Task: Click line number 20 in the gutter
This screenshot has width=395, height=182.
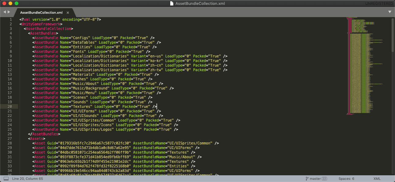Action: [x=9, y=107]
